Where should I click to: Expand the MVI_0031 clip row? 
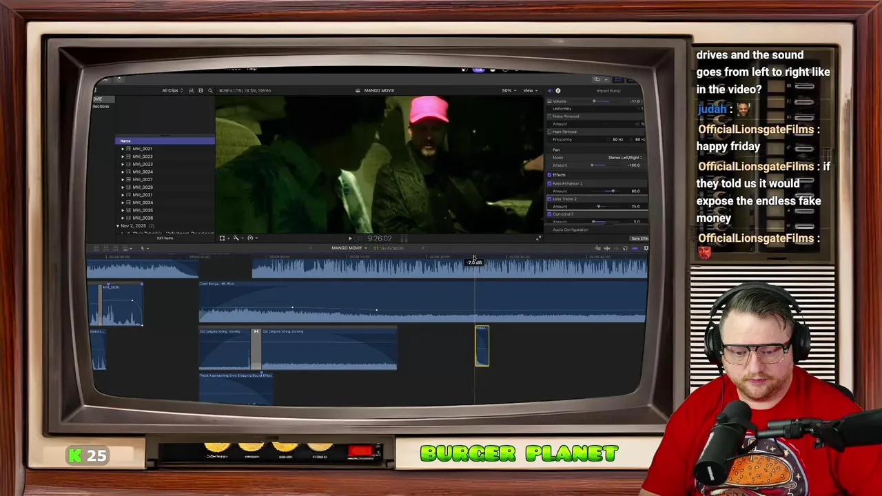coord(123,195)
